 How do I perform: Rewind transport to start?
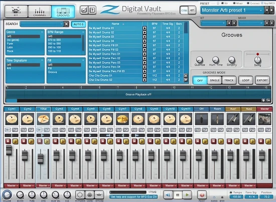pyautogui.click(x=168, y=195)
